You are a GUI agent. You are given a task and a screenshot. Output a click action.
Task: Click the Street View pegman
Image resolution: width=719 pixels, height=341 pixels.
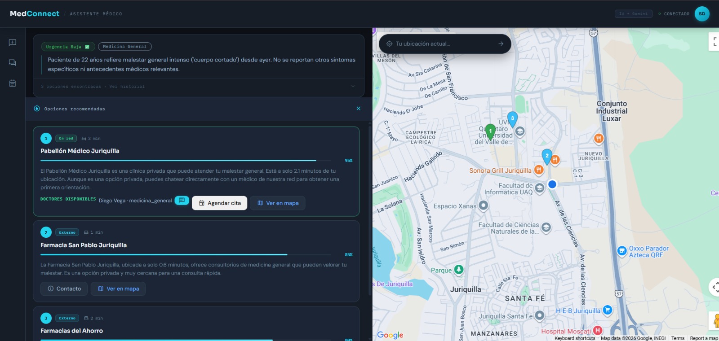tap(715, 321)
